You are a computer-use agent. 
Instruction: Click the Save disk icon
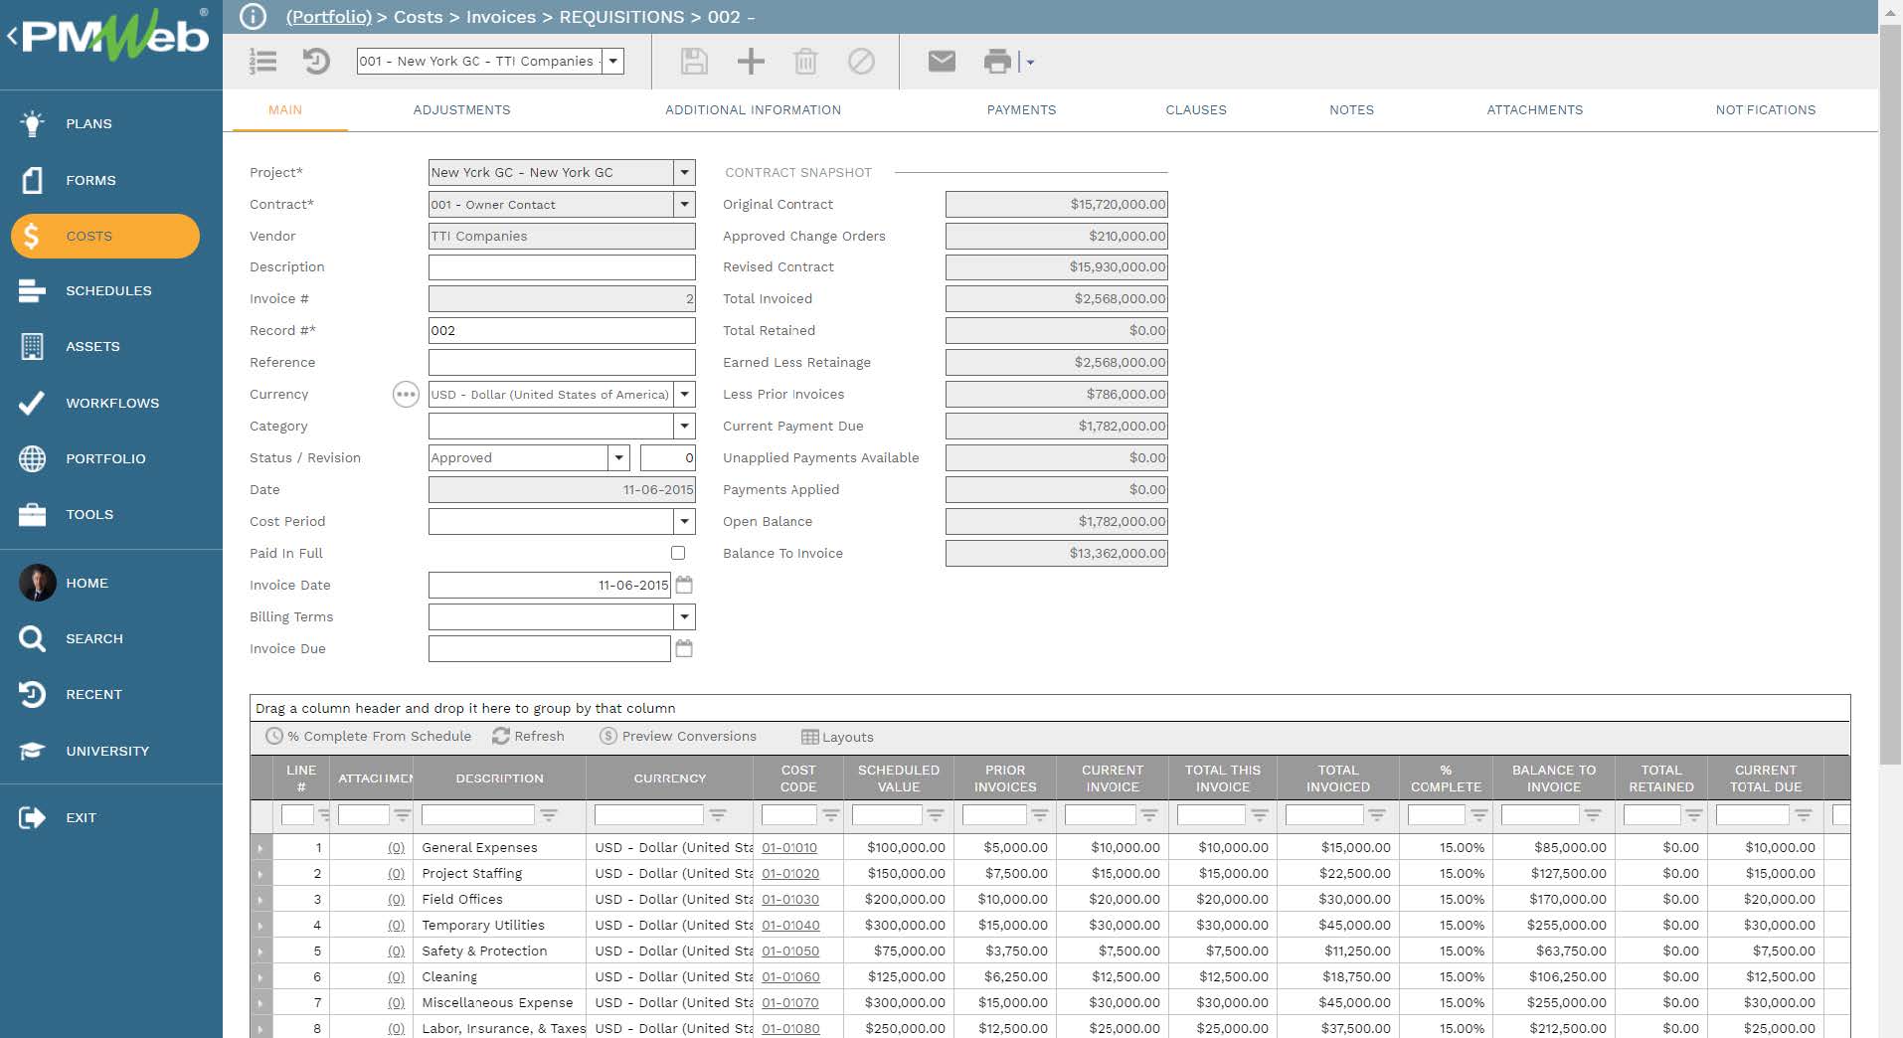pyautogui.click(x=694, y=62)
